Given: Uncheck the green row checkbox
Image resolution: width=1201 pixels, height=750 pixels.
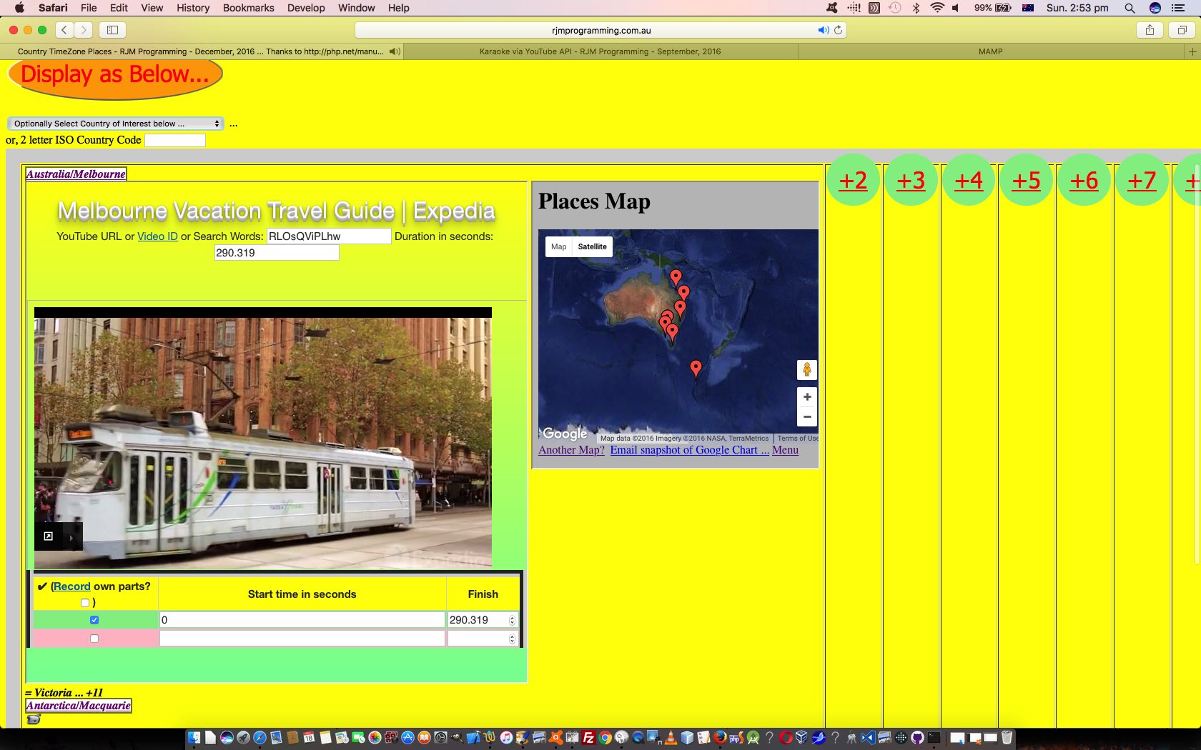Looking at the screenshot, I should (x=94, y=620).
